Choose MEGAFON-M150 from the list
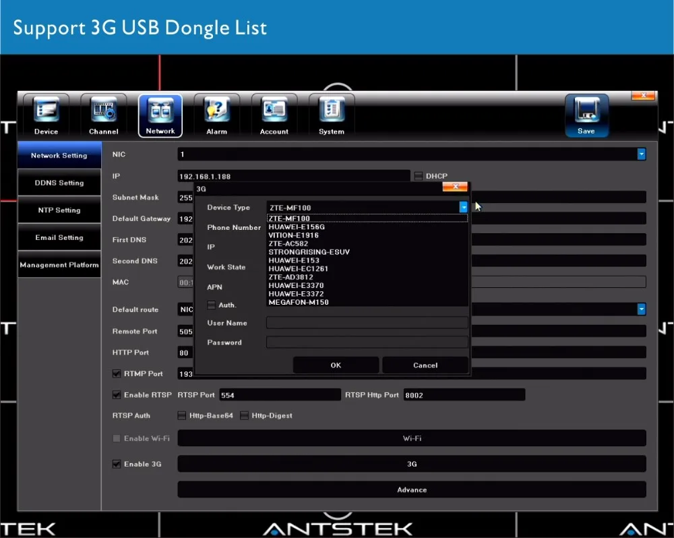674x538 pixels. point(367,302)
